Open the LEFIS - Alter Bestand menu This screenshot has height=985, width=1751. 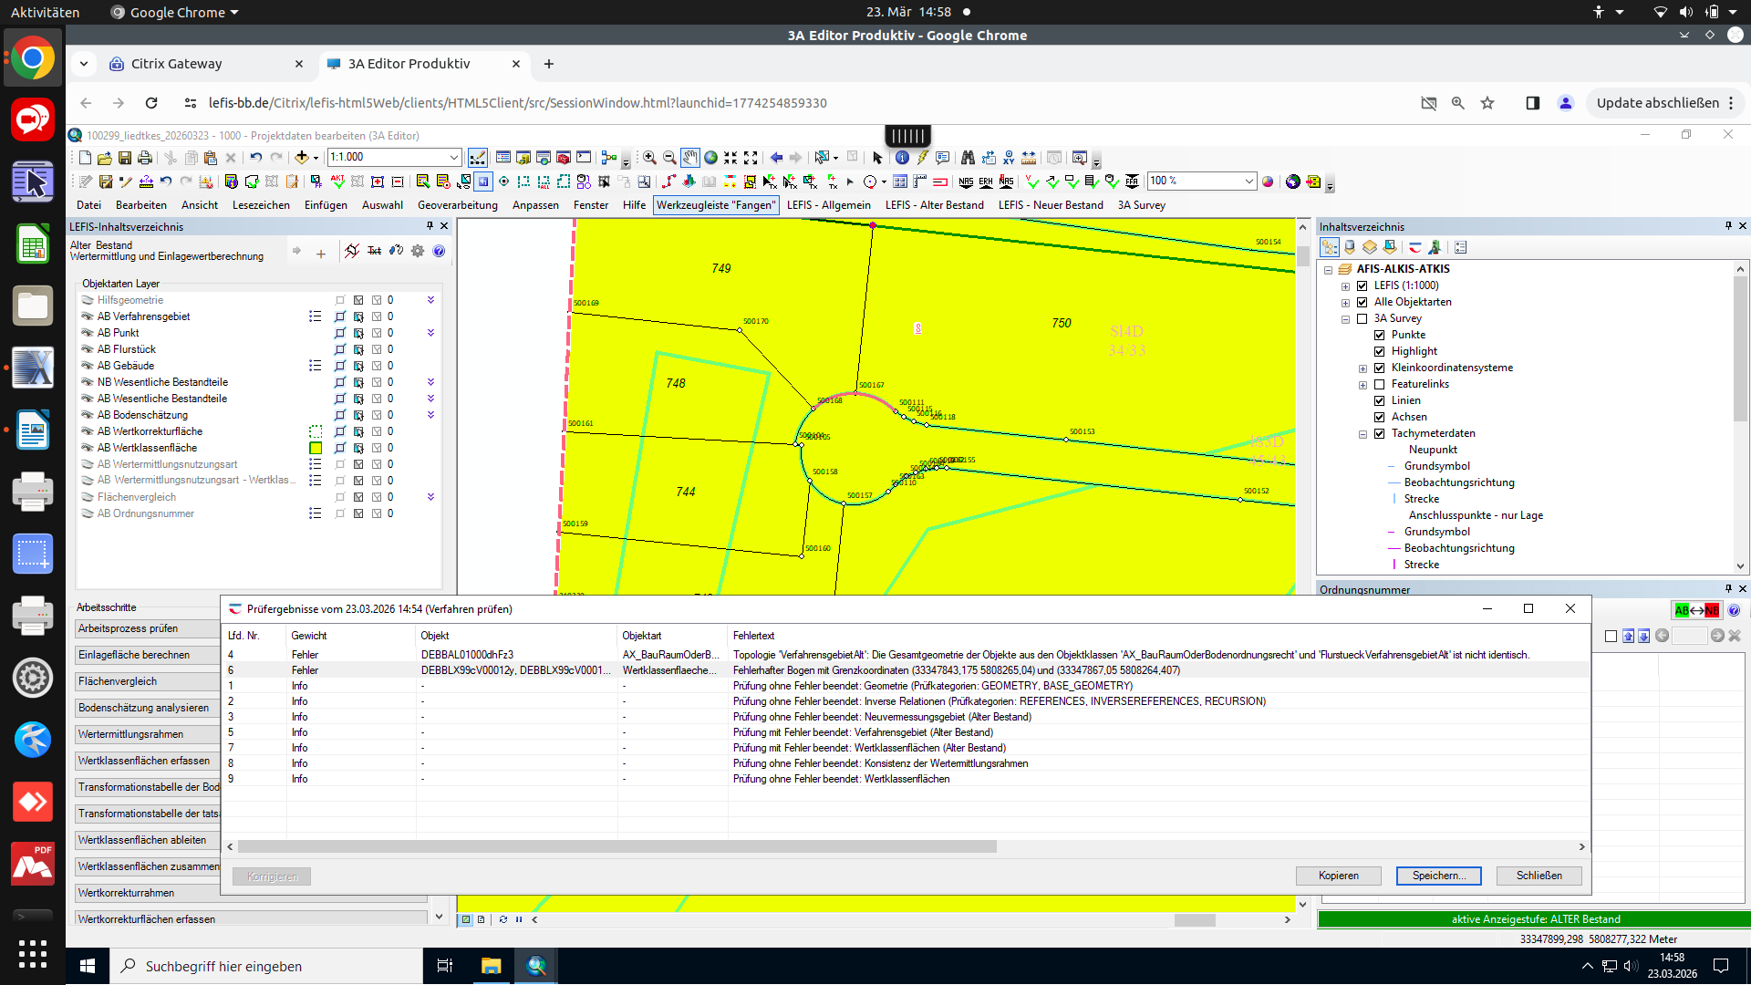pos(934,205)
